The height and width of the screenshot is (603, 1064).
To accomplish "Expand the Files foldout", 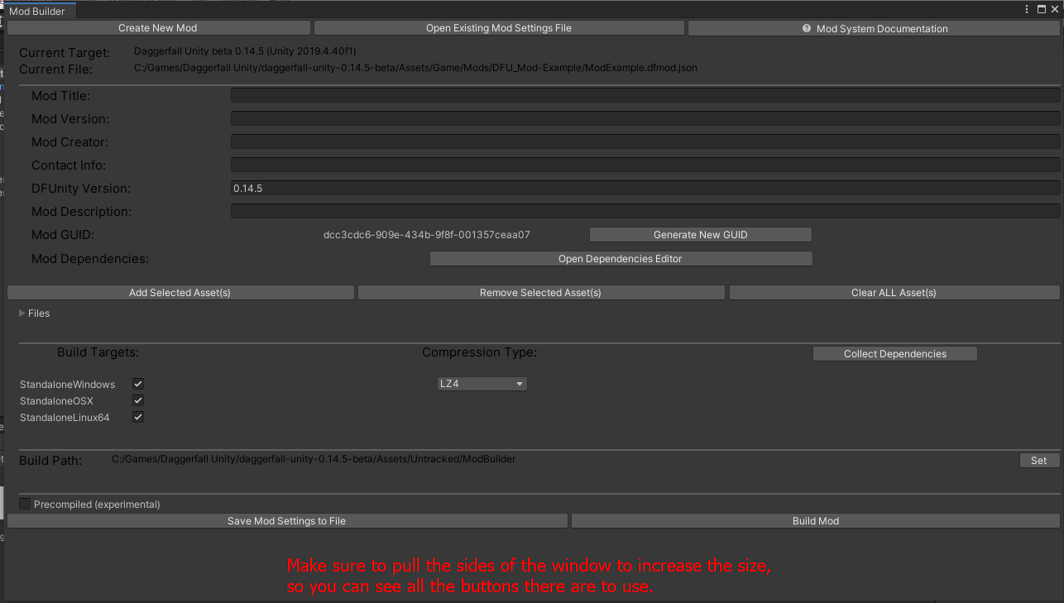I will (x=22, y=313).
